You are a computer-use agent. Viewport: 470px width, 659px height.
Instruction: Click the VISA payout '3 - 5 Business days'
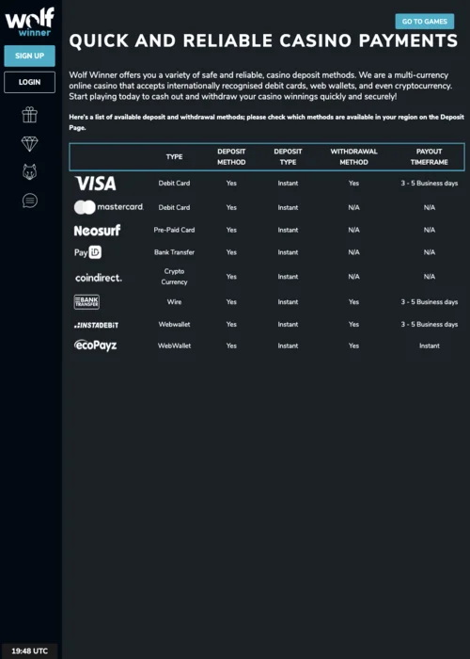pyautogui.click(x=430, y=184)
